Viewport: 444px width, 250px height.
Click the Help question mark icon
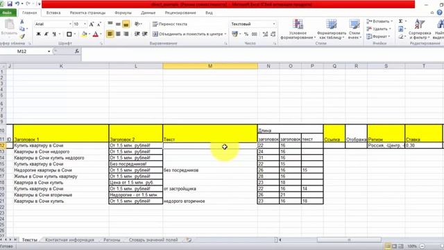(x=439, y=12)
